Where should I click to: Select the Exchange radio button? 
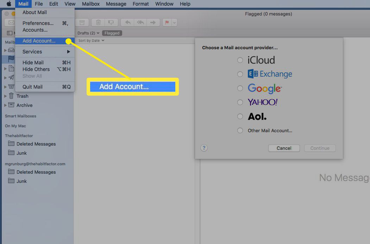tap(240, 74)
